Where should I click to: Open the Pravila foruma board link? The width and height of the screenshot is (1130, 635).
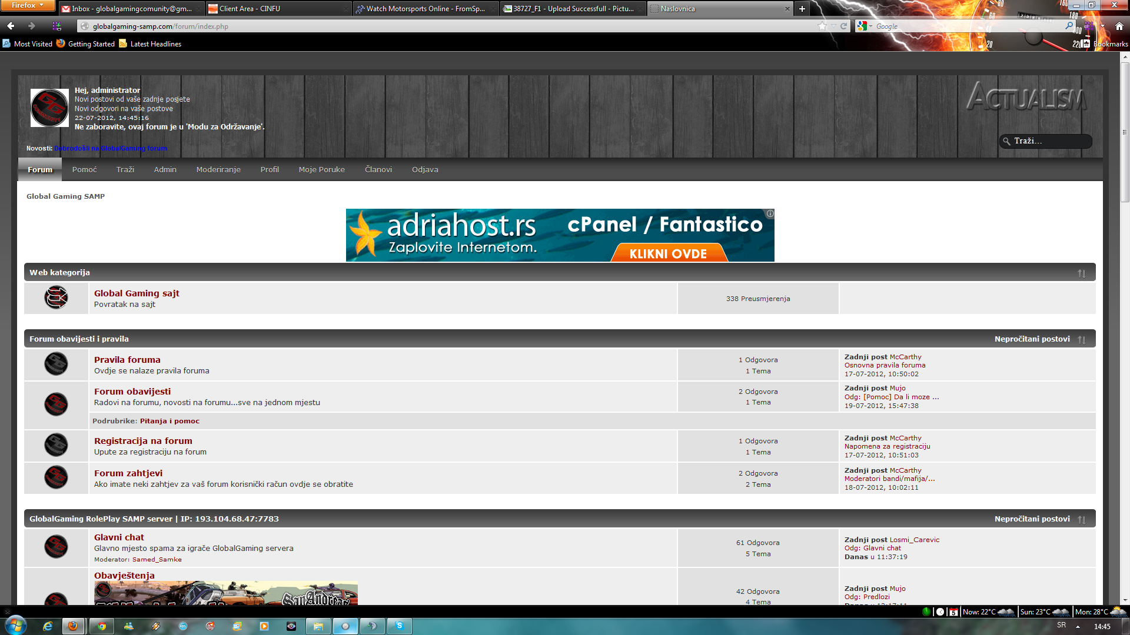click(x=127, y=360)
